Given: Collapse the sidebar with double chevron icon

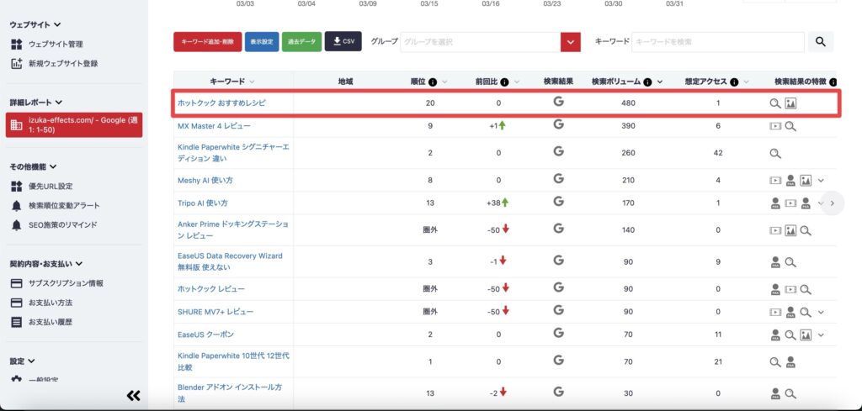Looking at the screenshot, I should [x=133, y=396].
